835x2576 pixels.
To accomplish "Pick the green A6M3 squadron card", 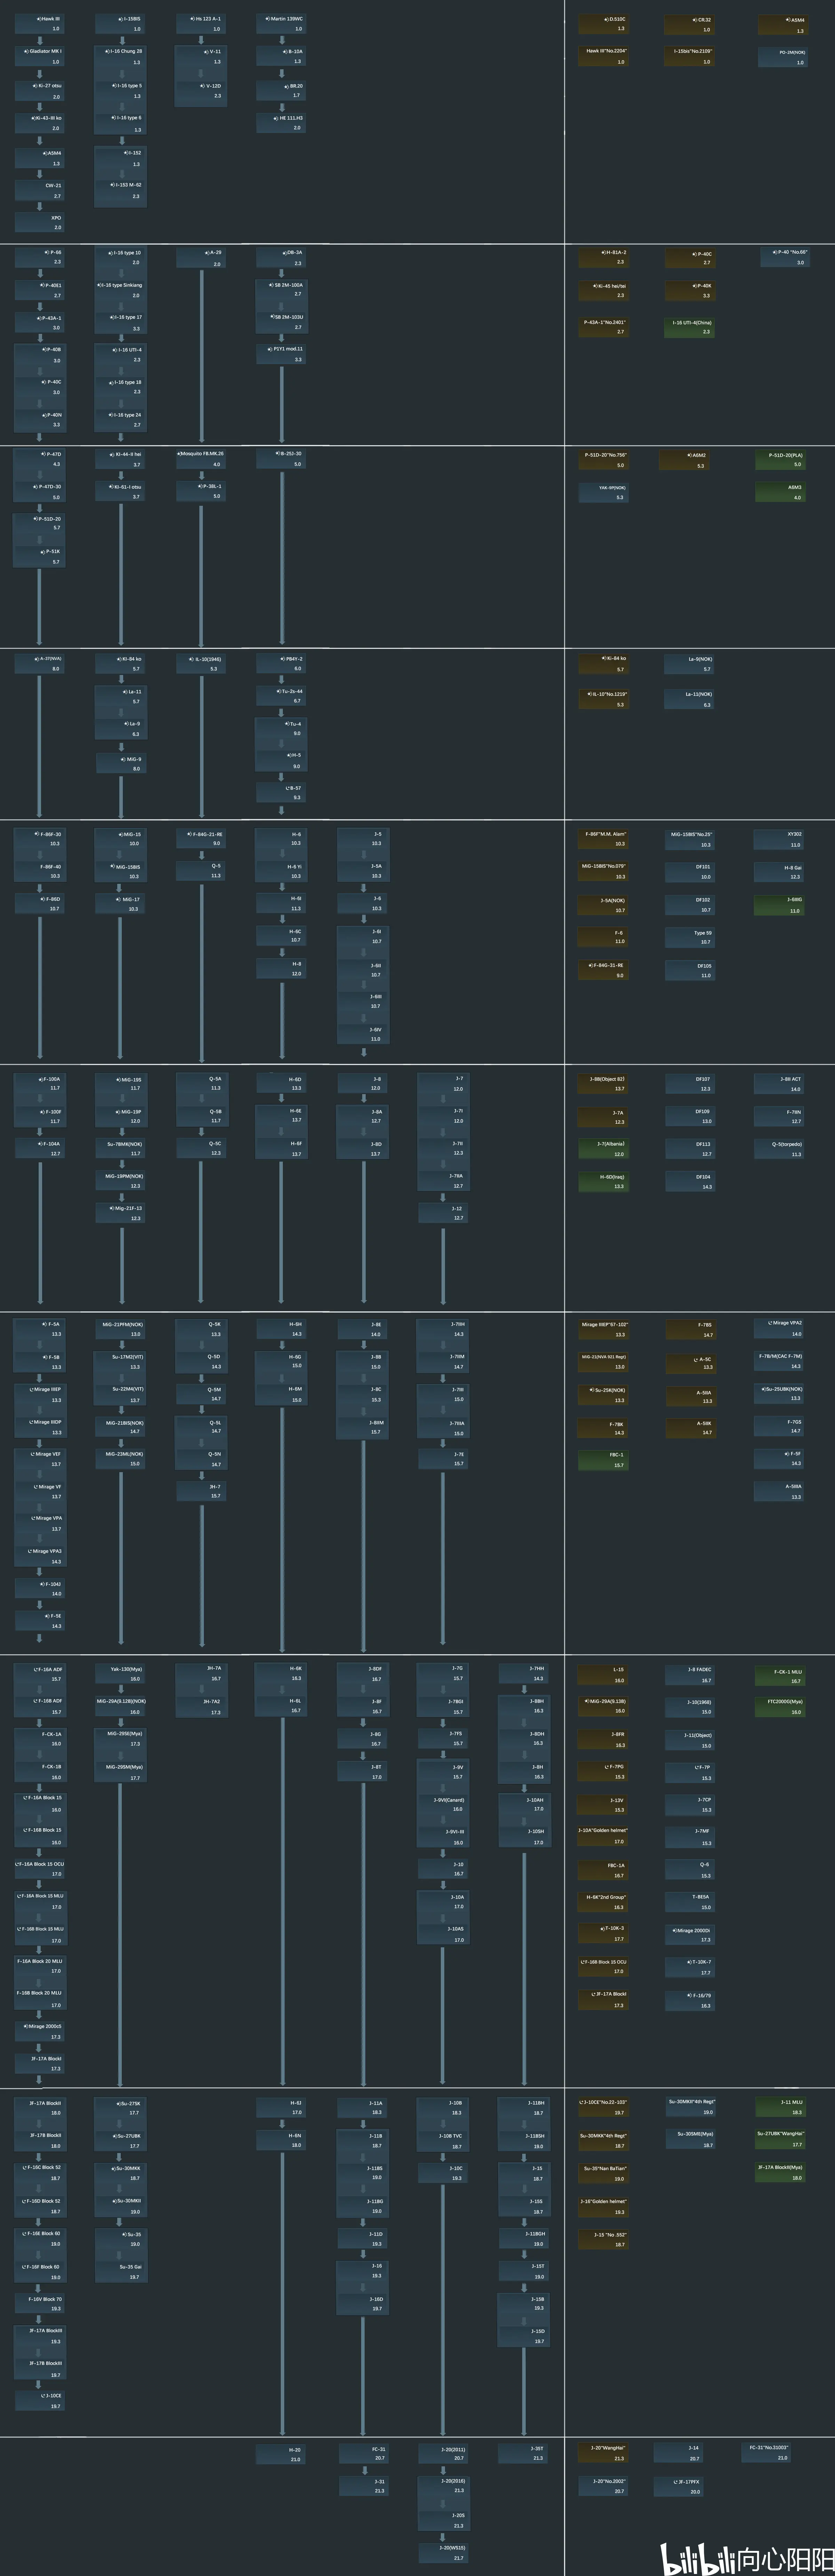I will click(x=780, y=492).
